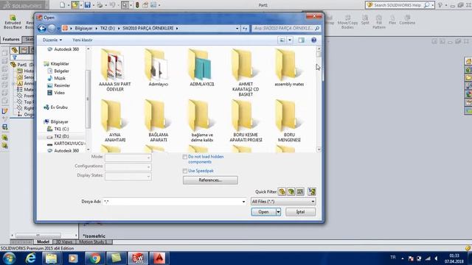472x265 pixels.
Task: Click SolidWorks Open document toolbar icon
Action: [x=74, y=5]
